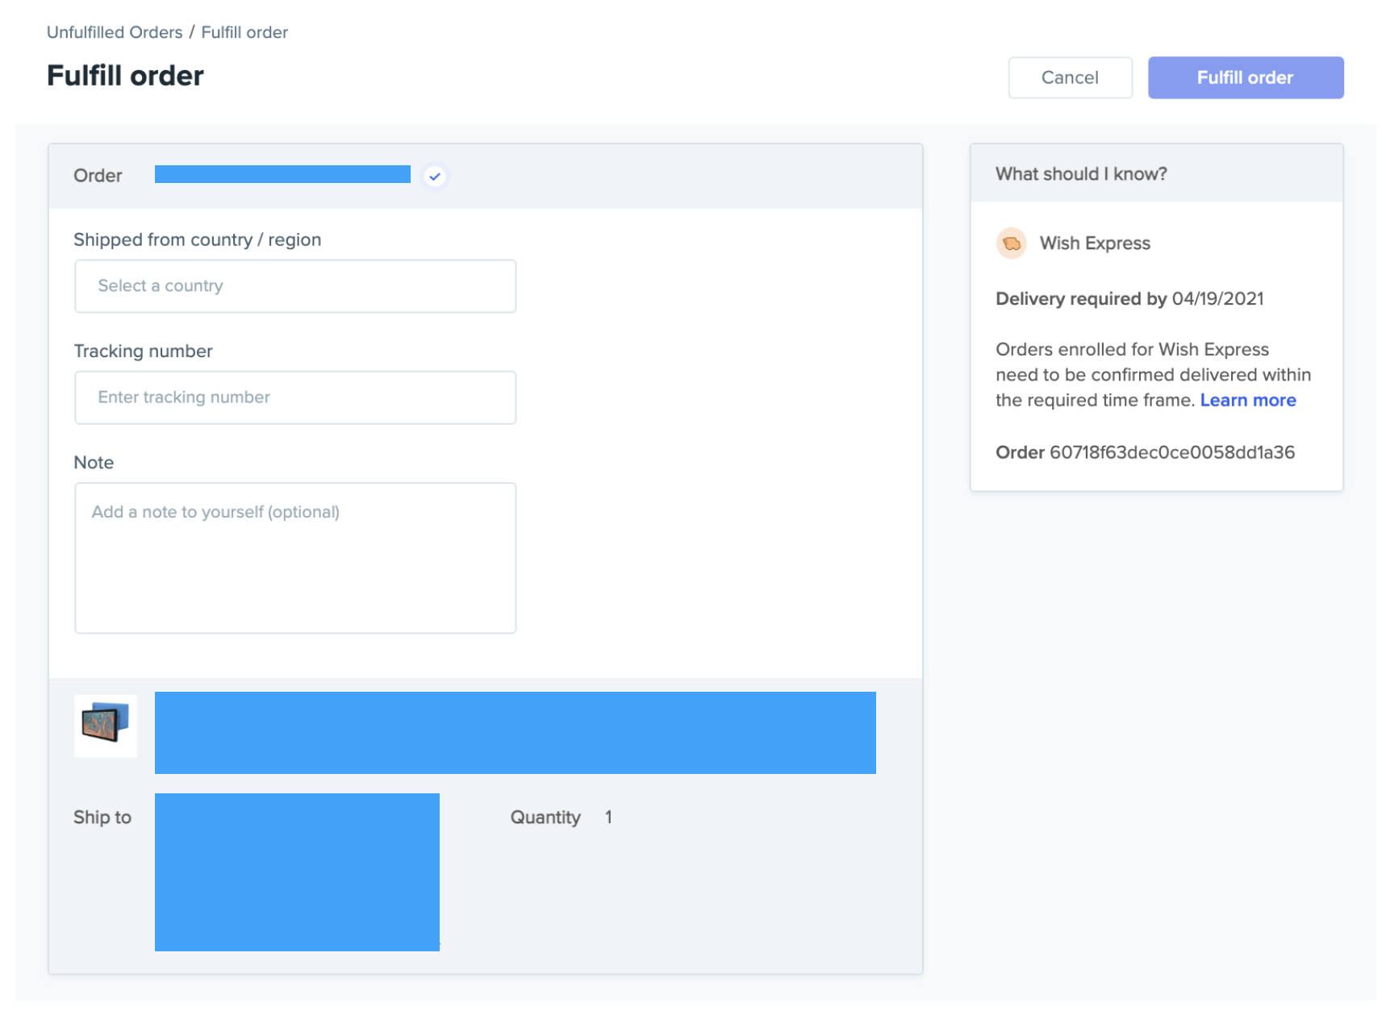Click the Fulfill order breadcrumb item
Viewport: 1386px width, 1011px height.
click(x=244, y=32)
